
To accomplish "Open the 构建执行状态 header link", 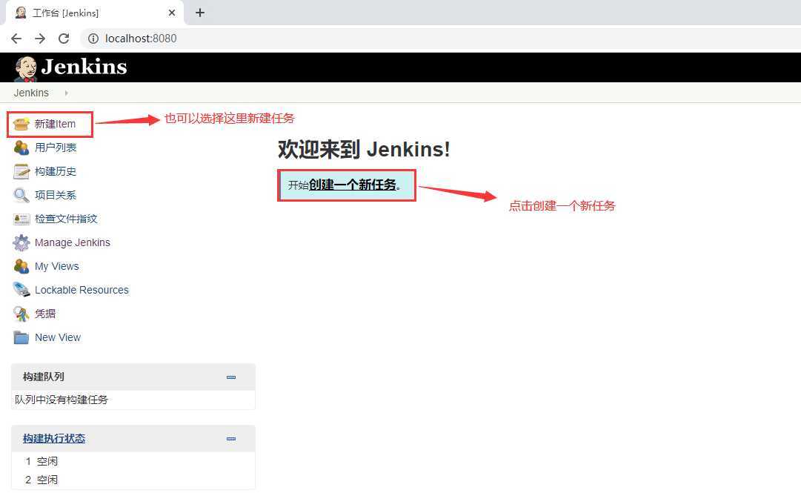I will point(54,438).
